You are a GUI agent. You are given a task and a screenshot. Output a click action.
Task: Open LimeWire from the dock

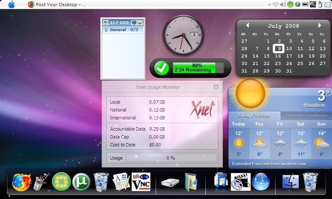point(61,182)
